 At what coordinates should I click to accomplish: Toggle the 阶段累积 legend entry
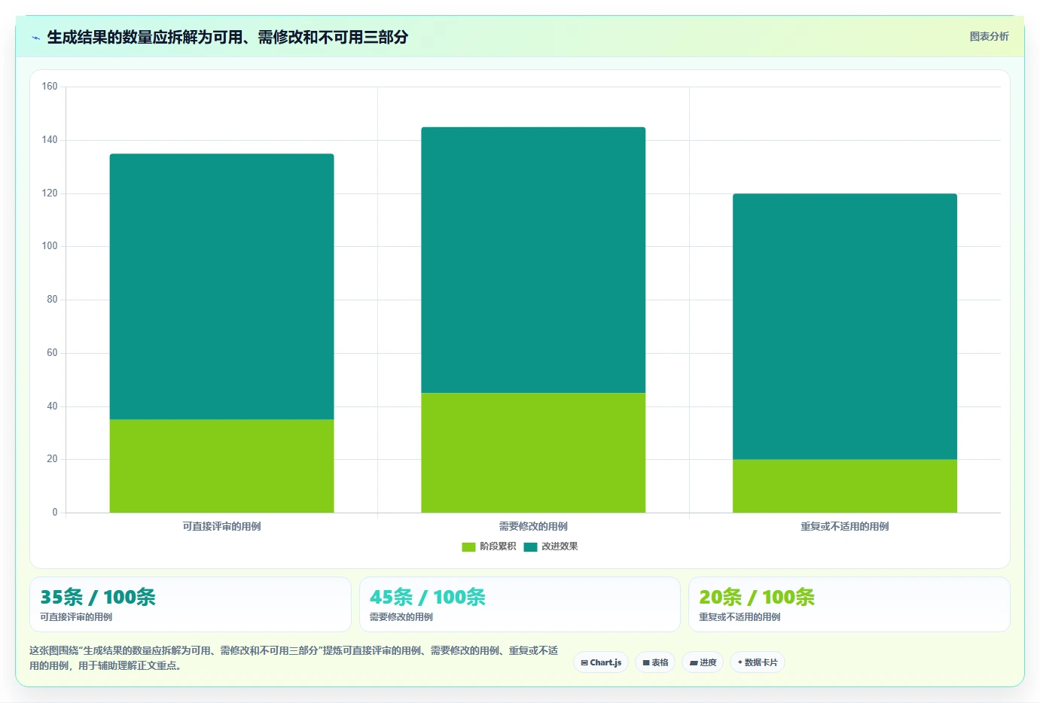pyautogui.click(x=489, y=546)
